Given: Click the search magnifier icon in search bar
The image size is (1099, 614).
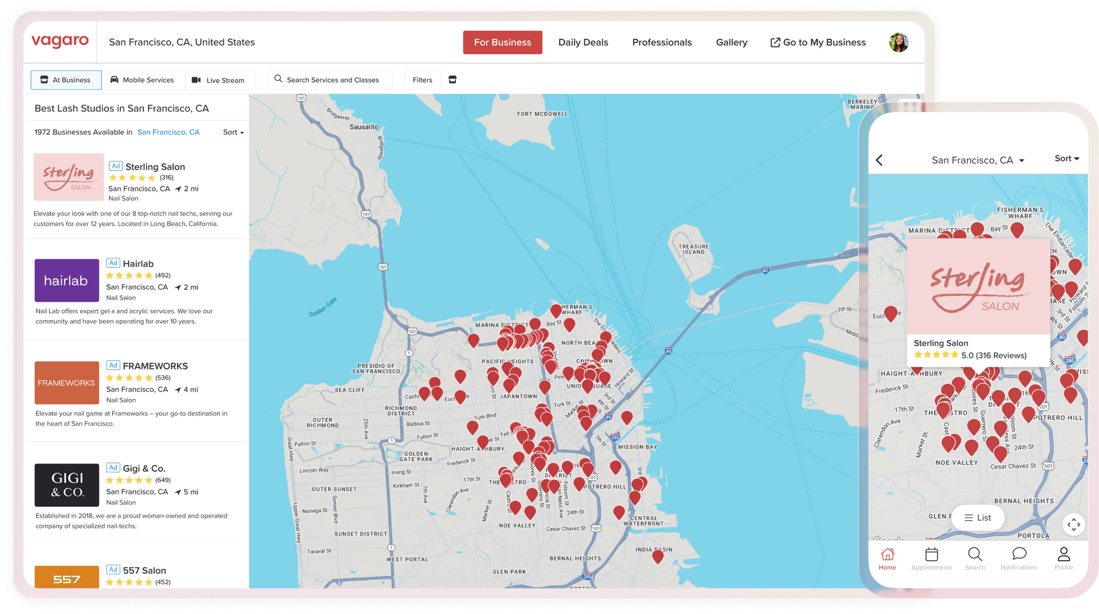Looking at the screenshot, I should [x=278, y=79].
